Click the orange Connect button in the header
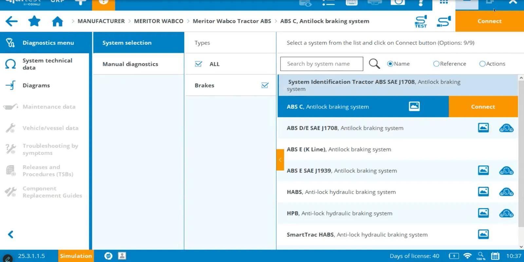Image resolution: width=524 pixels, height=262 pixels. [490, 21]
